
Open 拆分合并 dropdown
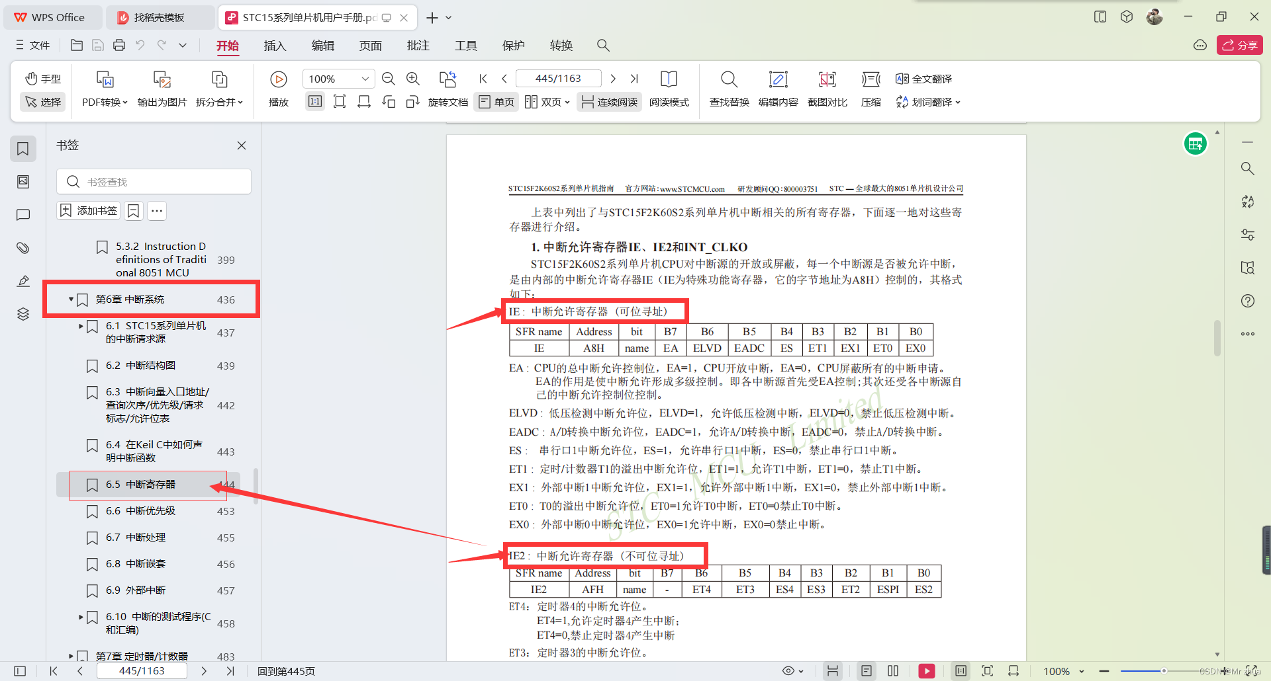pos(219,102)
